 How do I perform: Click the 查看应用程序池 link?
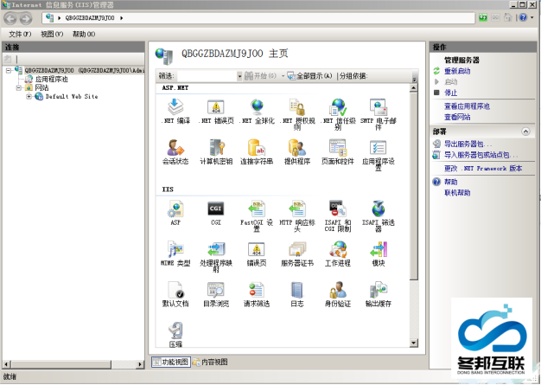[467, 106]
